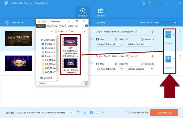183x118 pixels.
Task: Switch explorer to details view icon
Action: pos(82,83)
